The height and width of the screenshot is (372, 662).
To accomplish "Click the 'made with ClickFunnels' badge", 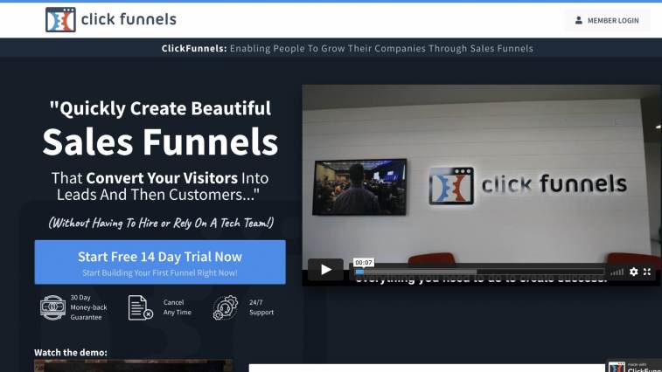I will 635,366.
